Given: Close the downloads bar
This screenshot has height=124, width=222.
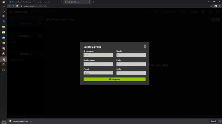Looking at the screenshot, I should pos(220,121).
